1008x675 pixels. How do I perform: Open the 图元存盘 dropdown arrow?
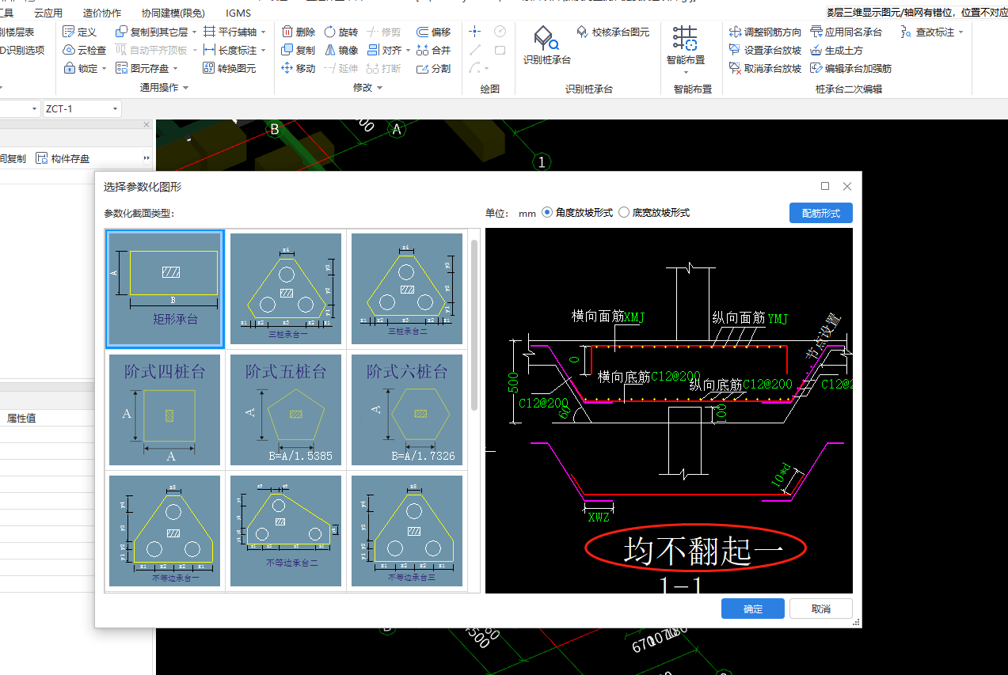pyautogui.click(x=175, y=69)
